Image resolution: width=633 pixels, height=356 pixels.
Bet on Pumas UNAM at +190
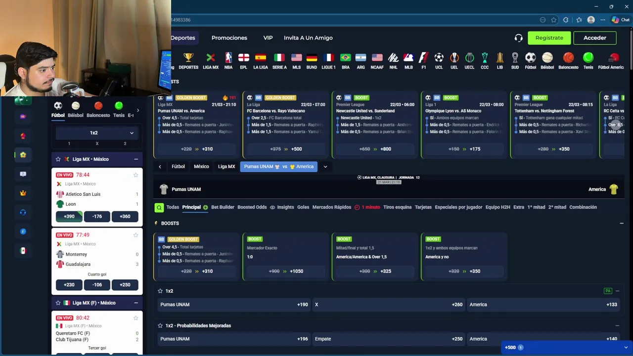pos(234,305)
